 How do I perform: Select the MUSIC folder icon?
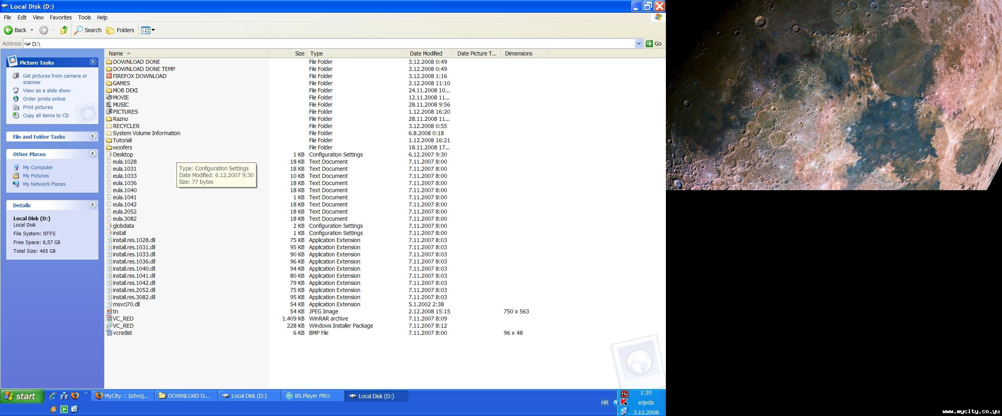point(109,105)
